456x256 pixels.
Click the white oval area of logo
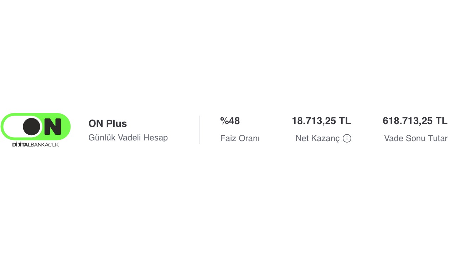point(12,127)
